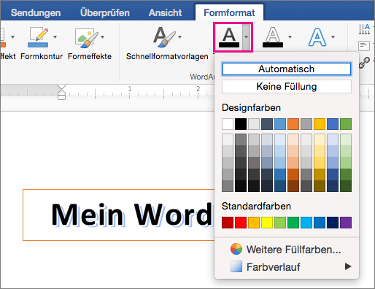
Task: Click the Automatisch button
Action: 287,69
